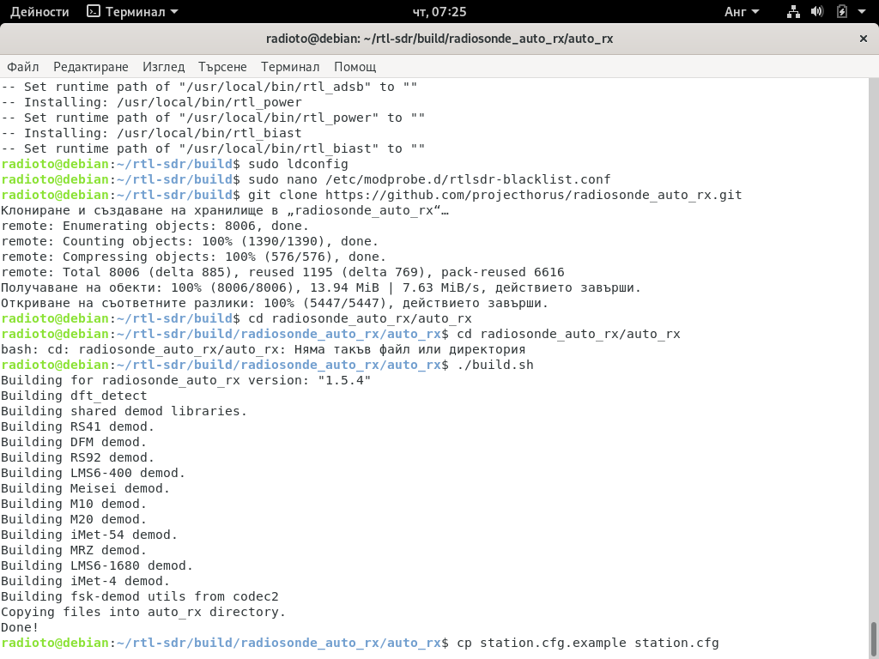Screen dimensions: 879x659
Task: Expand the system menu arrow
Action: 862,12
